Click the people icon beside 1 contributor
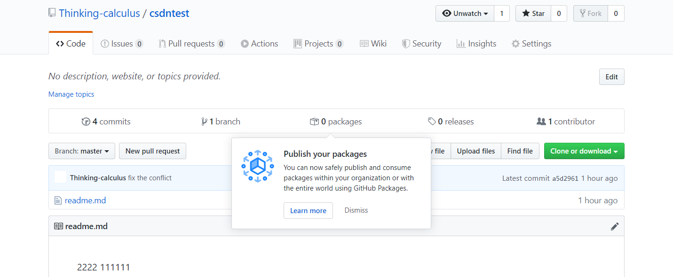Image resolution: width=673 pixels, height=277 pixels. (541, 121)
